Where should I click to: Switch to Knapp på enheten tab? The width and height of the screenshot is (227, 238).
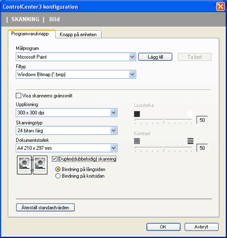[78, 34]
